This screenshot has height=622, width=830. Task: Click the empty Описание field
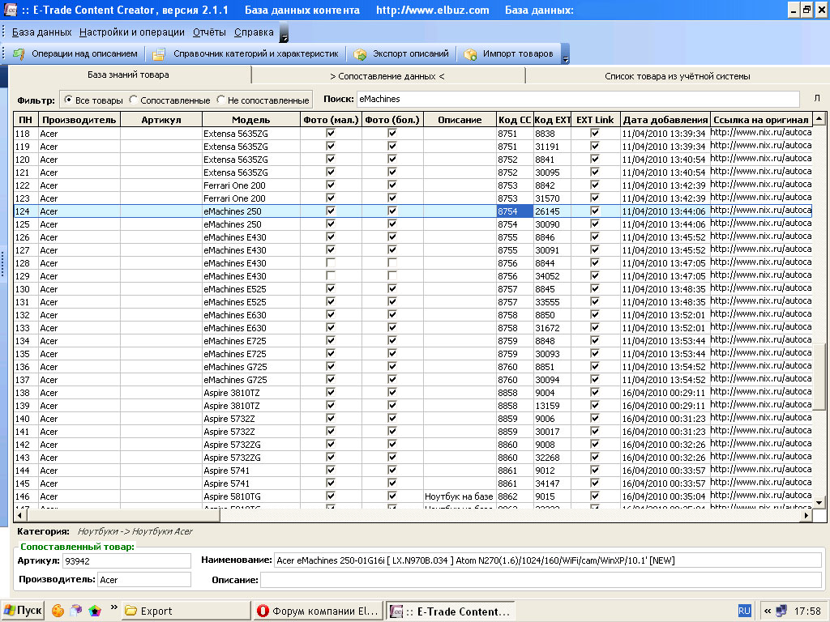click(x=541, y=580)
